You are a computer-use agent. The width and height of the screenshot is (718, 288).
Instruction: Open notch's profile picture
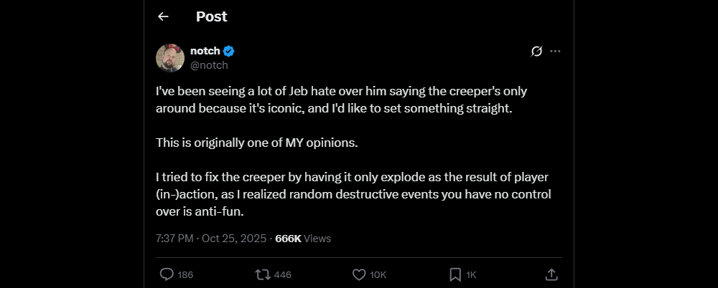click(170, 57)
